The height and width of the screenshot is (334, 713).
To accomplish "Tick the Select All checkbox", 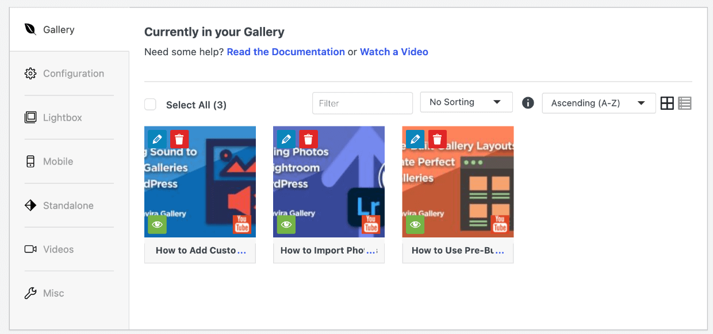I will pyautogui.click(x=150, y=104).
